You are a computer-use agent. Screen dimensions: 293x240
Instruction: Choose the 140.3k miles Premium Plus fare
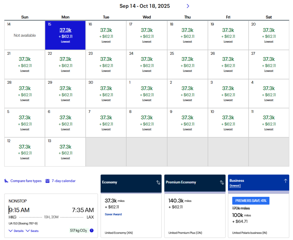click(195, 215)
